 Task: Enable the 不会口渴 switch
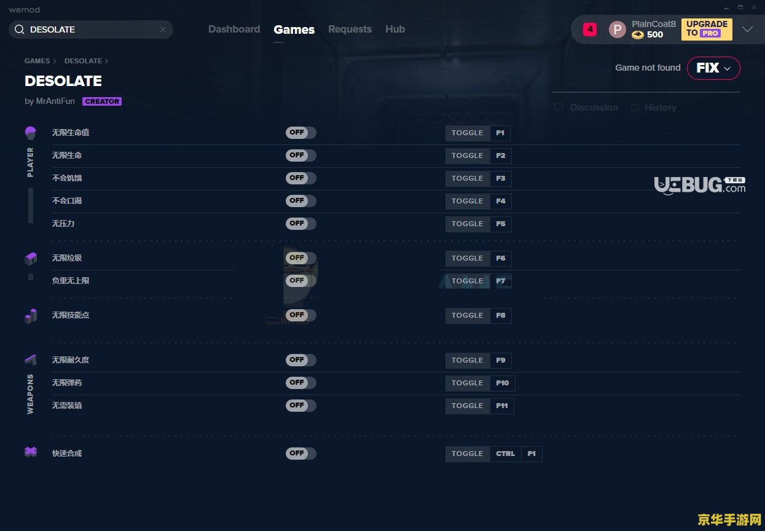point(301,201)
